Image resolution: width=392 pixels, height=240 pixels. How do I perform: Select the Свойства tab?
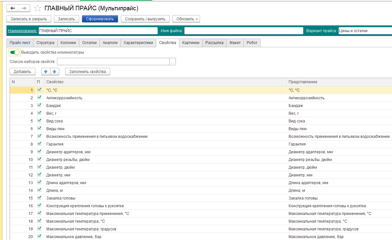[x=167, y=43]
